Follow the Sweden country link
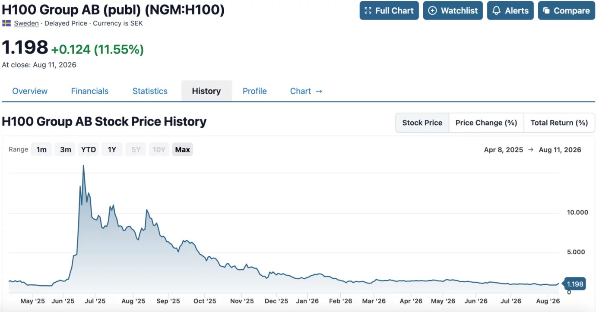 [x=26, y=23]
